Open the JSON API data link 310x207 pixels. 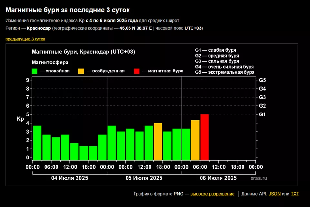274,194
